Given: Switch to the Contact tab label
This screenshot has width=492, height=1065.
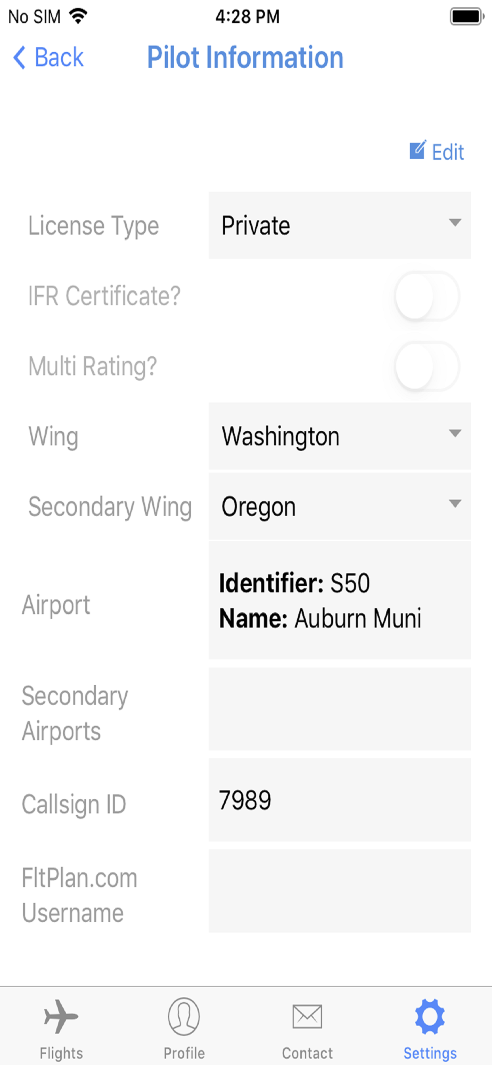Looking at the screenshot, I should tap(307, 1053).
